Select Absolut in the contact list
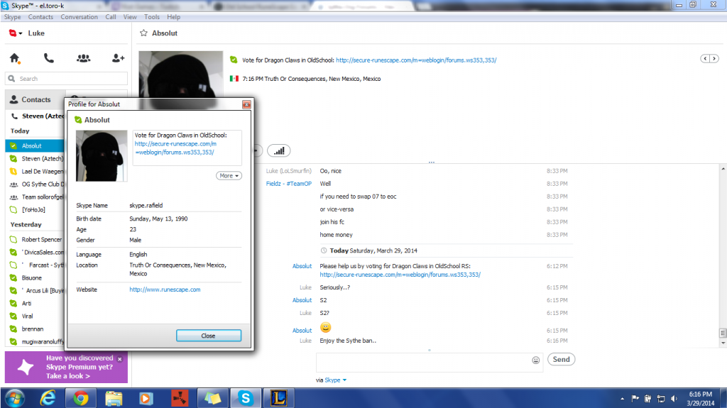 [35, 145]
